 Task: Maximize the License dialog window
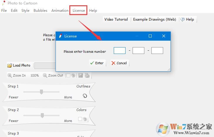(x=150, y=36)
